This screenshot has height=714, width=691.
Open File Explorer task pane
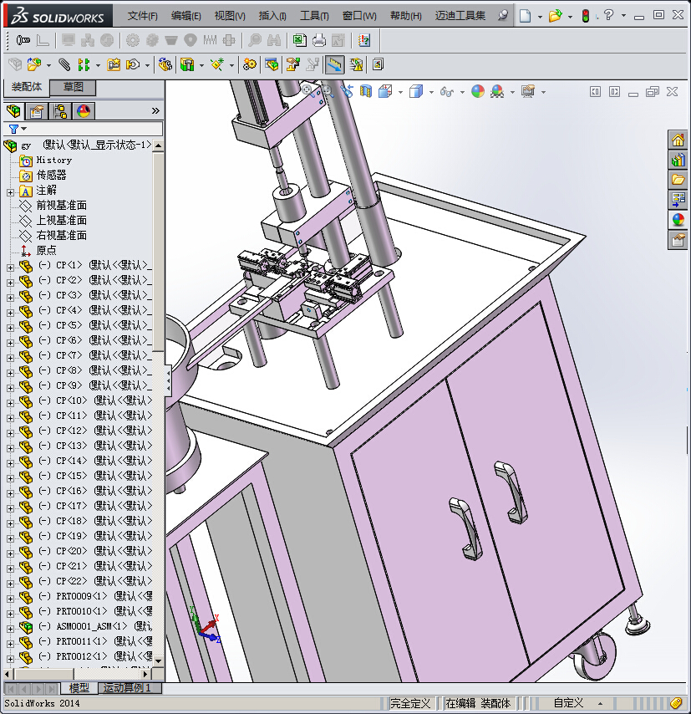coord(678,180)
